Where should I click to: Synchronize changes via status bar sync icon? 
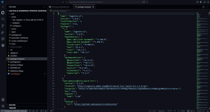tap(37, 111)
